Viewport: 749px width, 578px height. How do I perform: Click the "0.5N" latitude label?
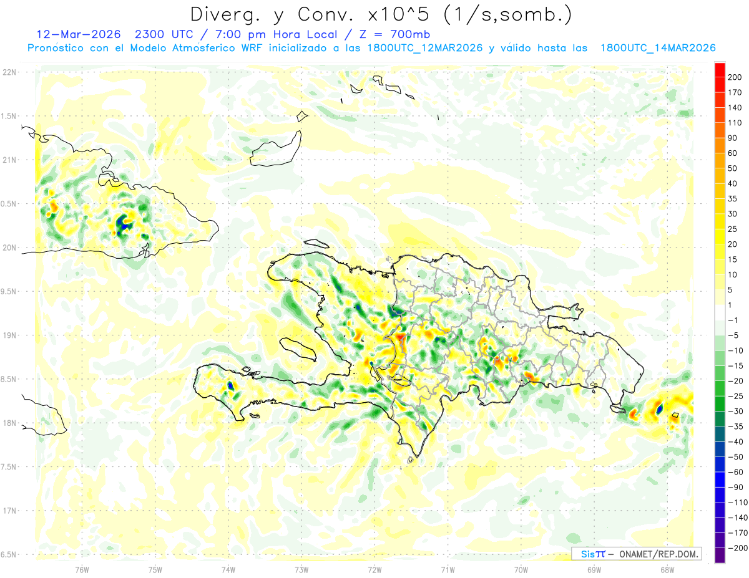[9, 204]
